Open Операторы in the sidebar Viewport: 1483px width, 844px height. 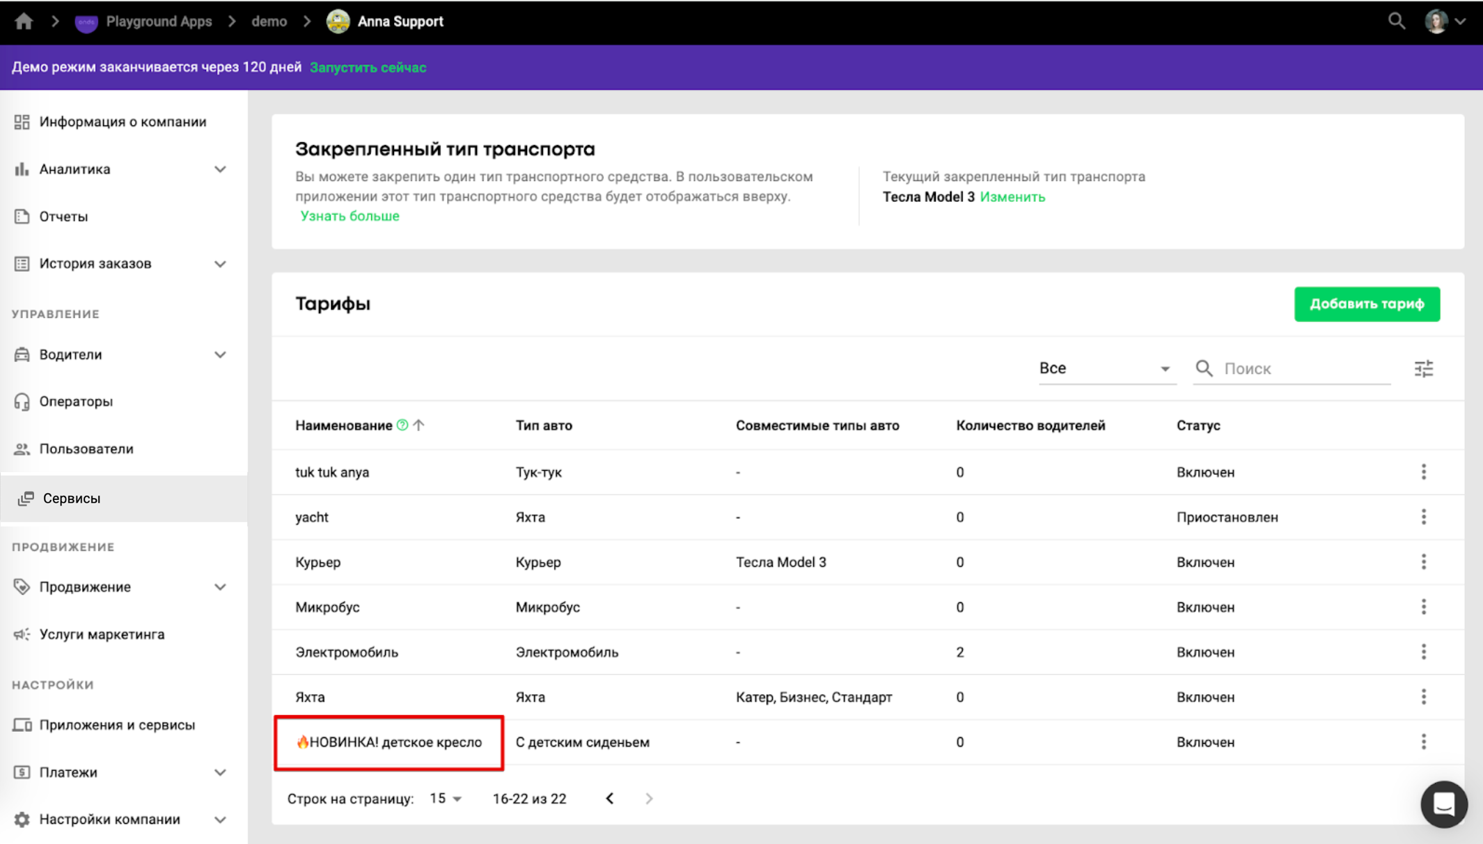[76, 402]
